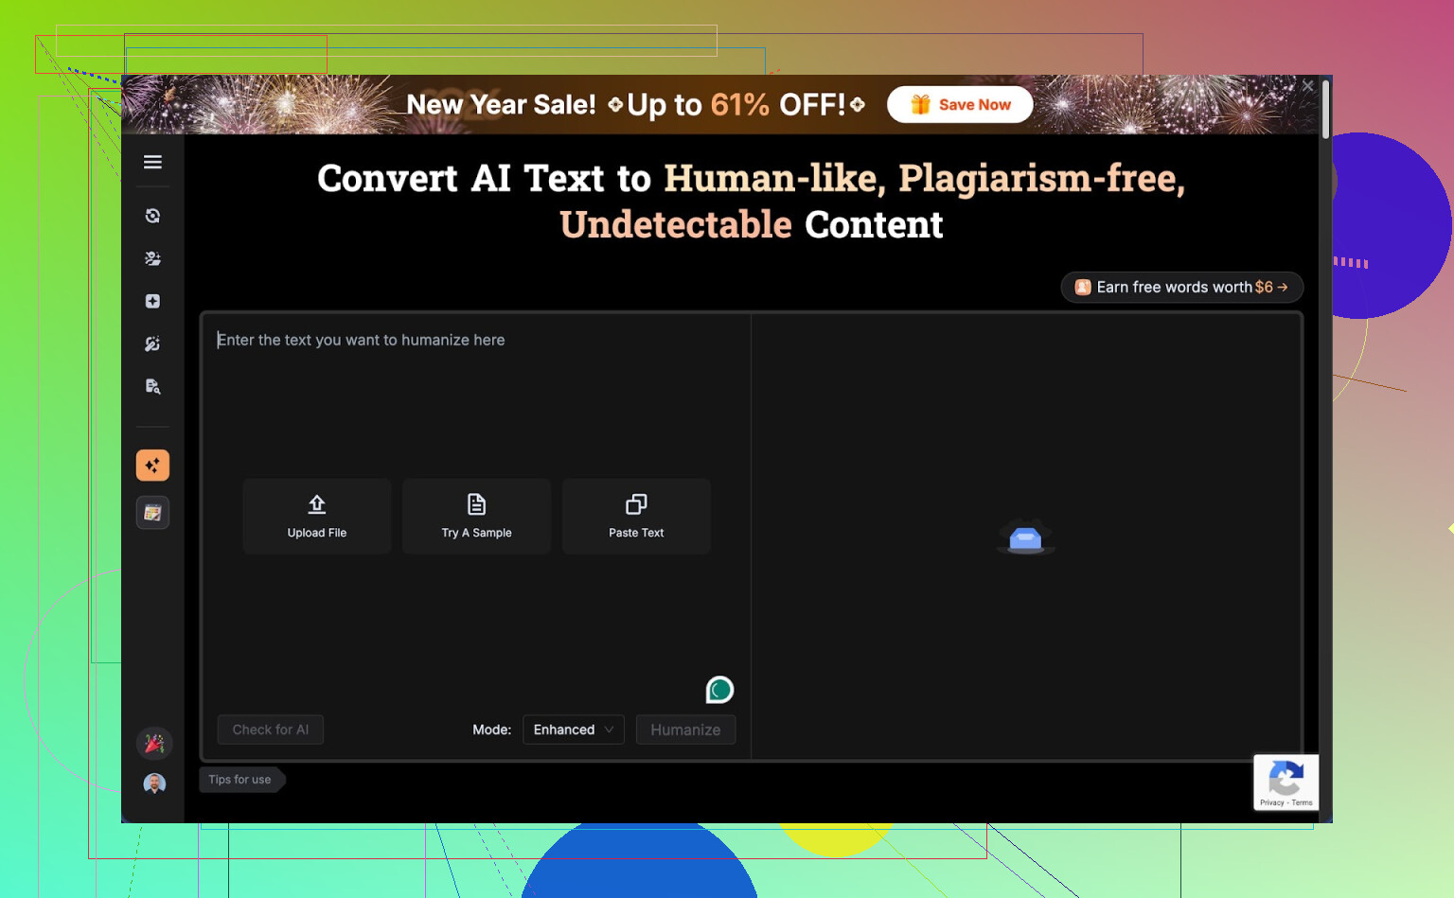Open the hamburger menu in sidebar
1454x898 pixels.
tap(152, 162)
